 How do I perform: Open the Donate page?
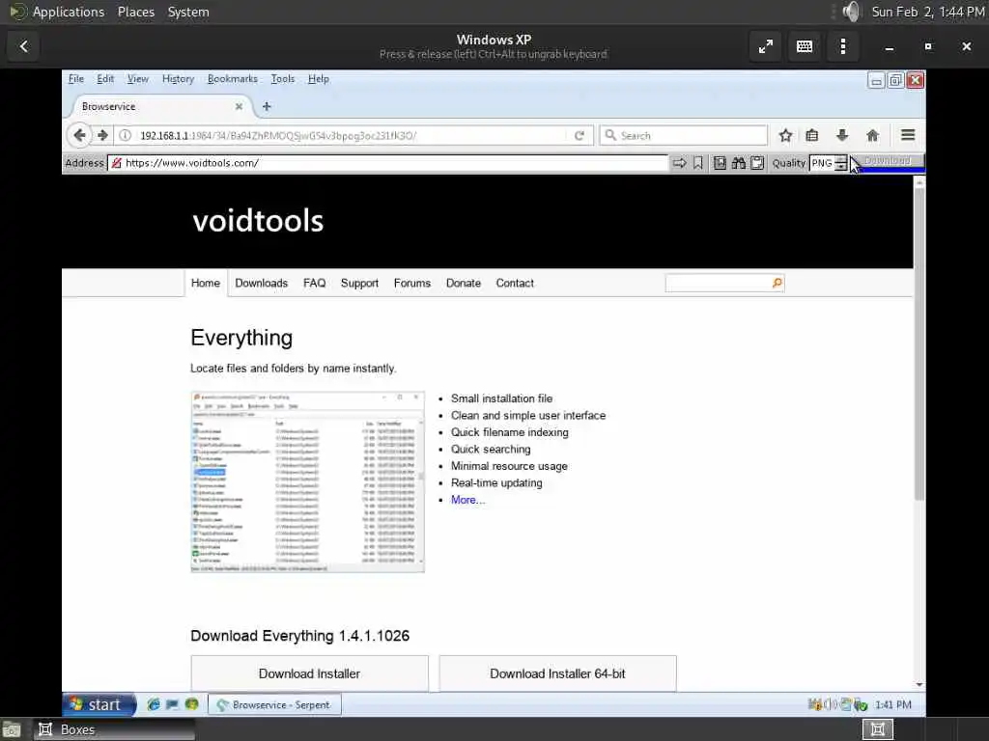click(463, 284)
